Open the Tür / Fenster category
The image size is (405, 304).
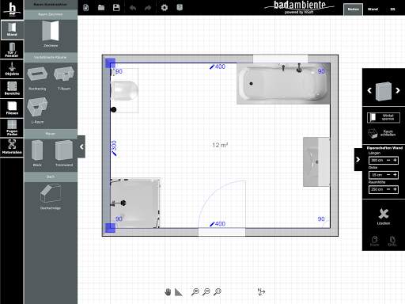point(12,50)
